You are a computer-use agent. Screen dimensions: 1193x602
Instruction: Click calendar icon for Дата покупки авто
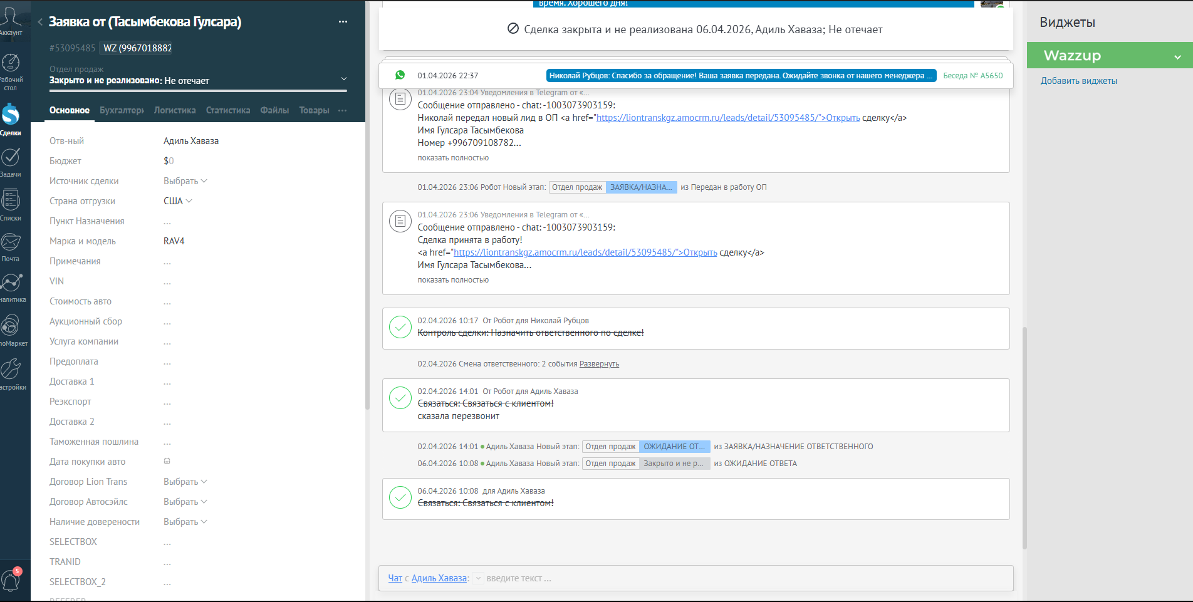point(167,461)
